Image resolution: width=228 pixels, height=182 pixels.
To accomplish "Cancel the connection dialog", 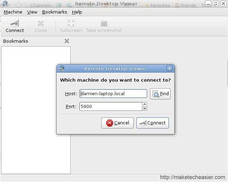I will [x=117, y=123].
